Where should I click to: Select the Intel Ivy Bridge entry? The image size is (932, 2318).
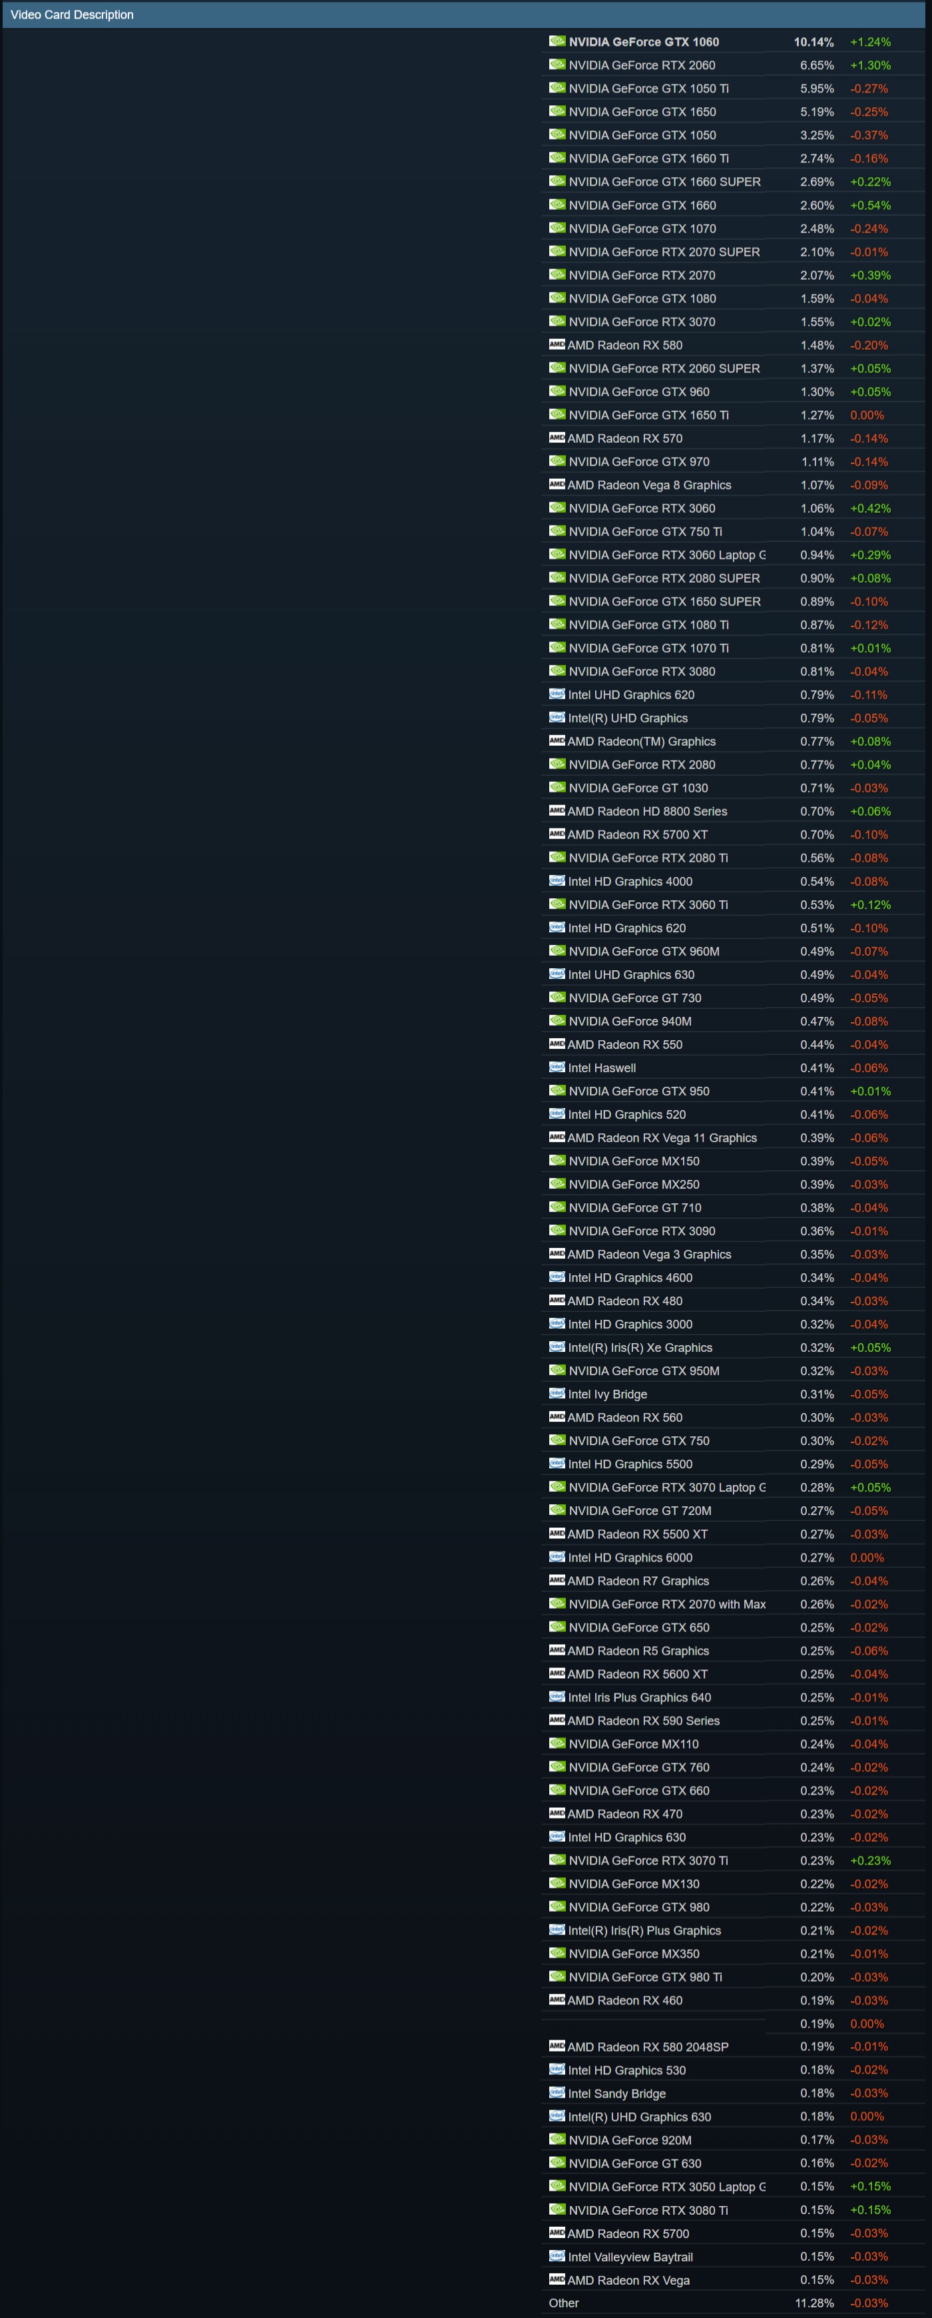click(607, 1394)
